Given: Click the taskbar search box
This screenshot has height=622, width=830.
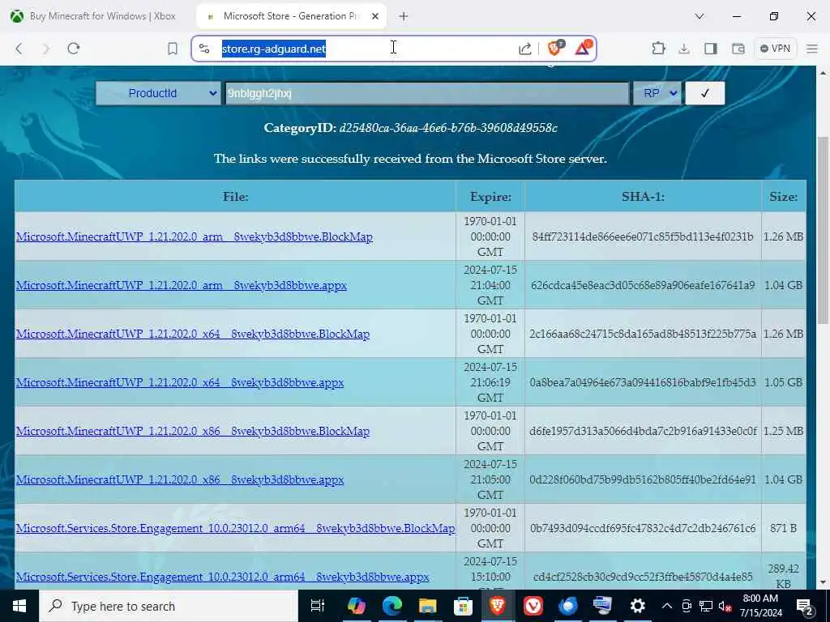Looking at the screenshot, I should (169, 606).
